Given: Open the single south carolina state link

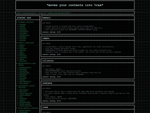Looking at the screenshot, I should (26, 105).
